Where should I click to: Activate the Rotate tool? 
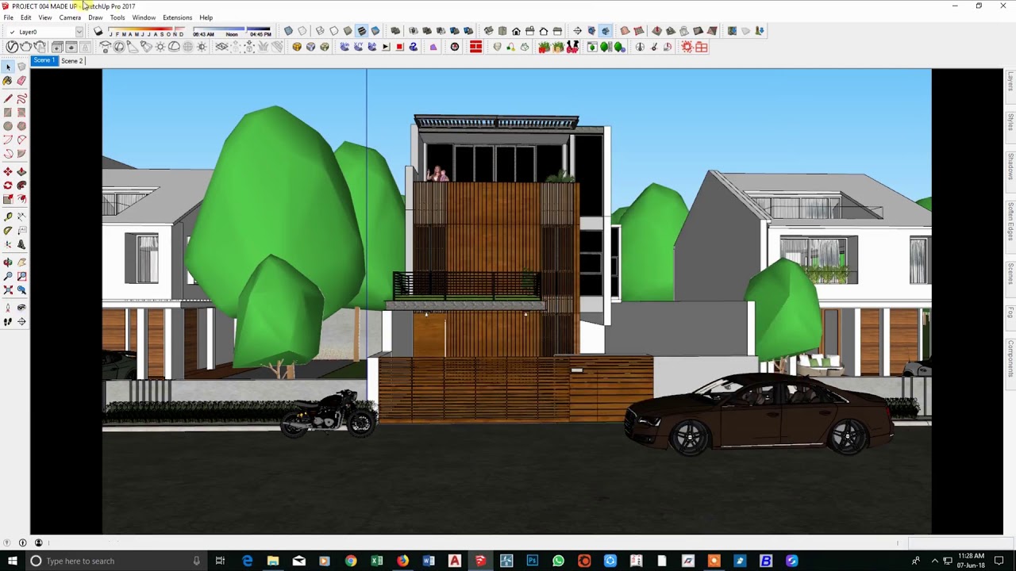[8, 186]
